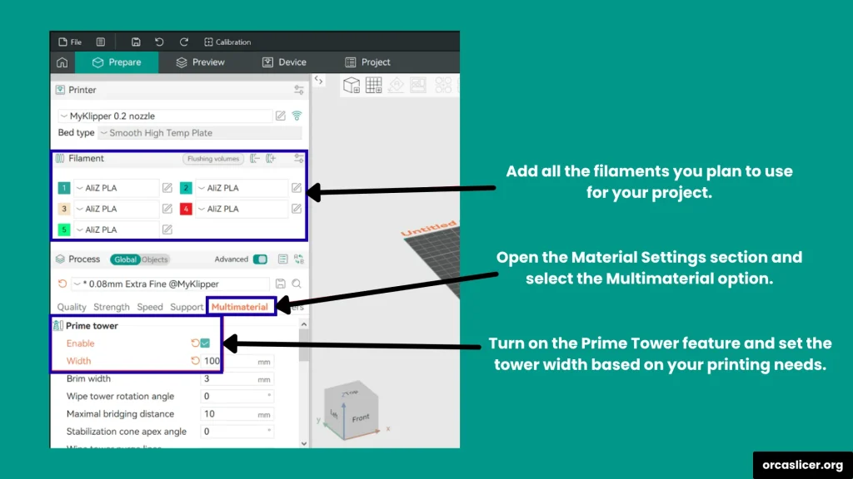Expand the 0.08mm Extra Fine process preset dropdown
The image size is (853, 479).
pos(171,284)
